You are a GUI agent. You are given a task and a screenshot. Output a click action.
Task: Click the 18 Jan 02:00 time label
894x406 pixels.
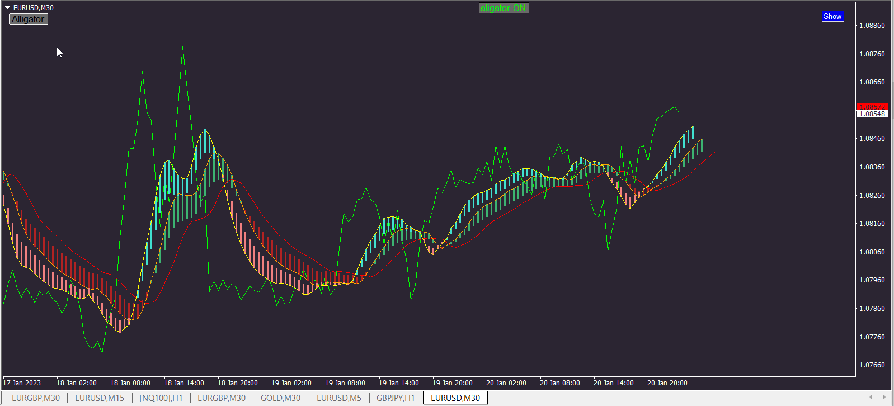point(77,383)
